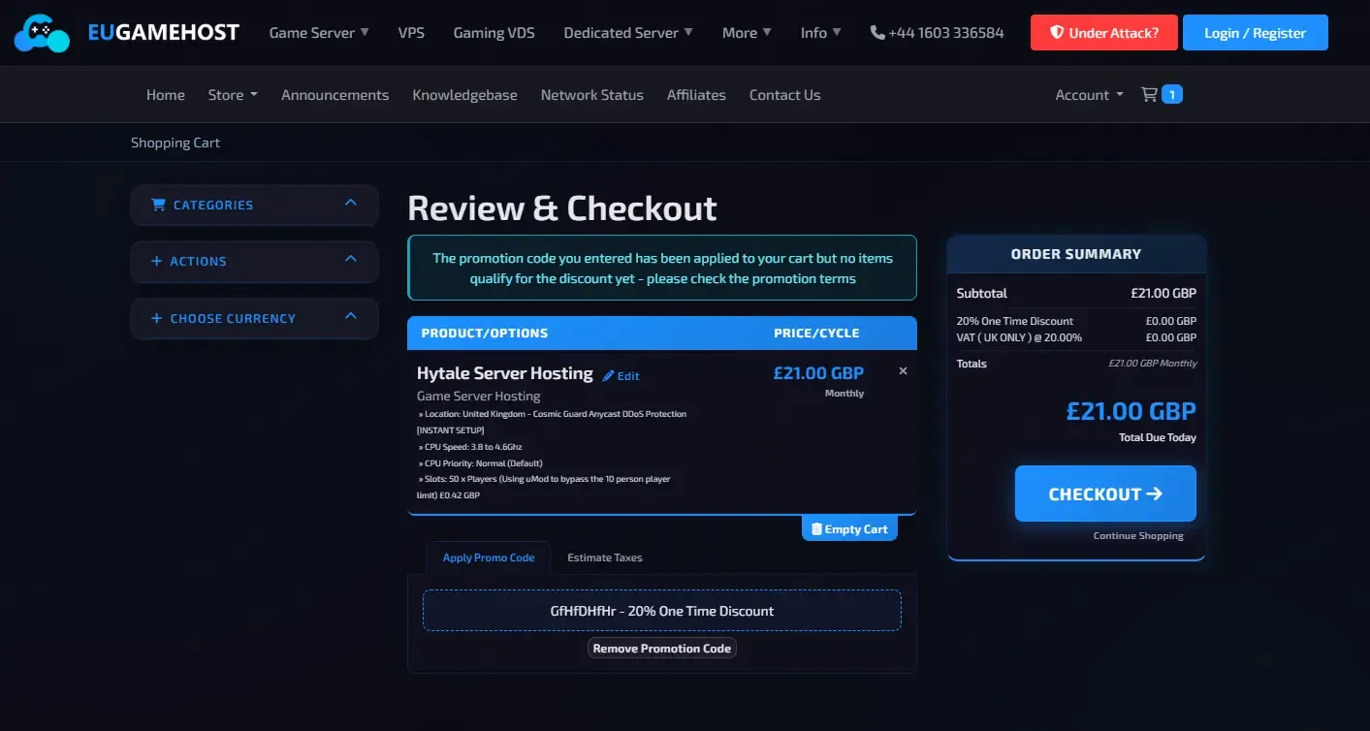Visit the Knowledgebase
Image resolution: width=1370 pixels, height=731 pixels.
click(464, 95)
